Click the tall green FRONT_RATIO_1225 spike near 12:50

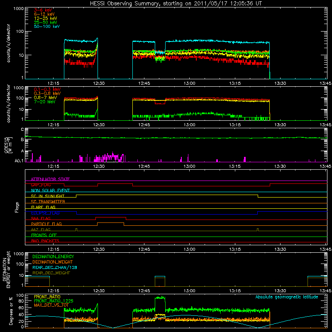[x=160, y=298]
